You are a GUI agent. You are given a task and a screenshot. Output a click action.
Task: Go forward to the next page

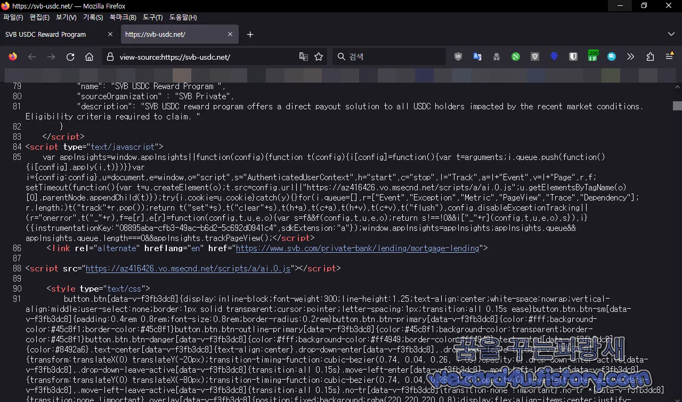tap(51, 57)
